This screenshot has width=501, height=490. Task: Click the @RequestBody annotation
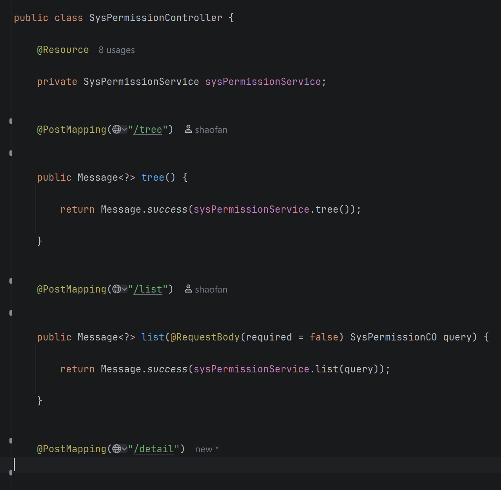[x=205, y=337]
